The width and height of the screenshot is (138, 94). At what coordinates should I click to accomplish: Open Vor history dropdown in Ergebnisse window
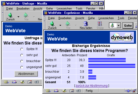(x=76, y=25)
